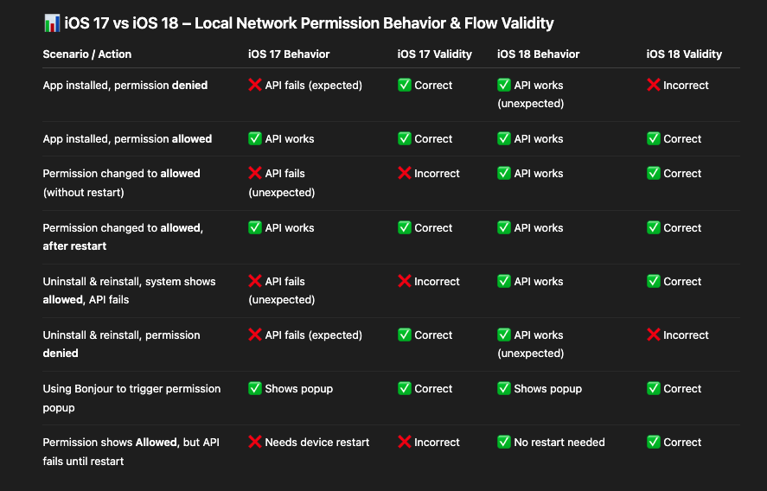Click 'Permission changed to allowed, after restart' cell

pos(123,237)
